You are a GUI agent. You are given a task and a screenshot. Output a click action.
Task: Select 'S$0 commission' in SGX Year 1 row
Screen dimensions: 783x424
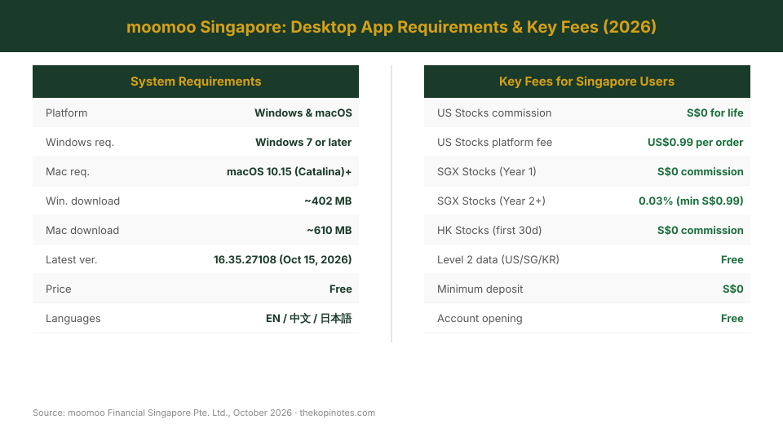[x=700, y=172]
